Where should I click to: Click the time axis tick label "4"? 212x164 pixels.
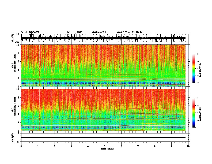pyautogui.click(x=88, y=146)
